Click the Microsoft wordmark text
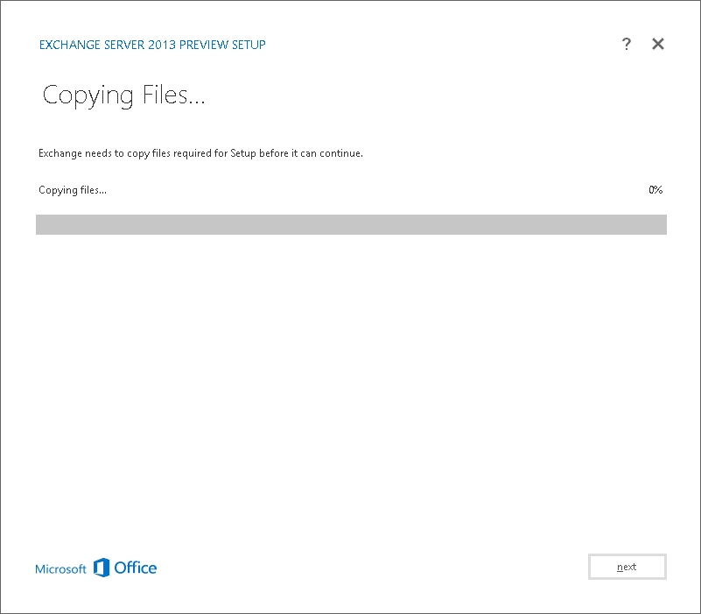 pyautogui.click(x=60, y=568)
